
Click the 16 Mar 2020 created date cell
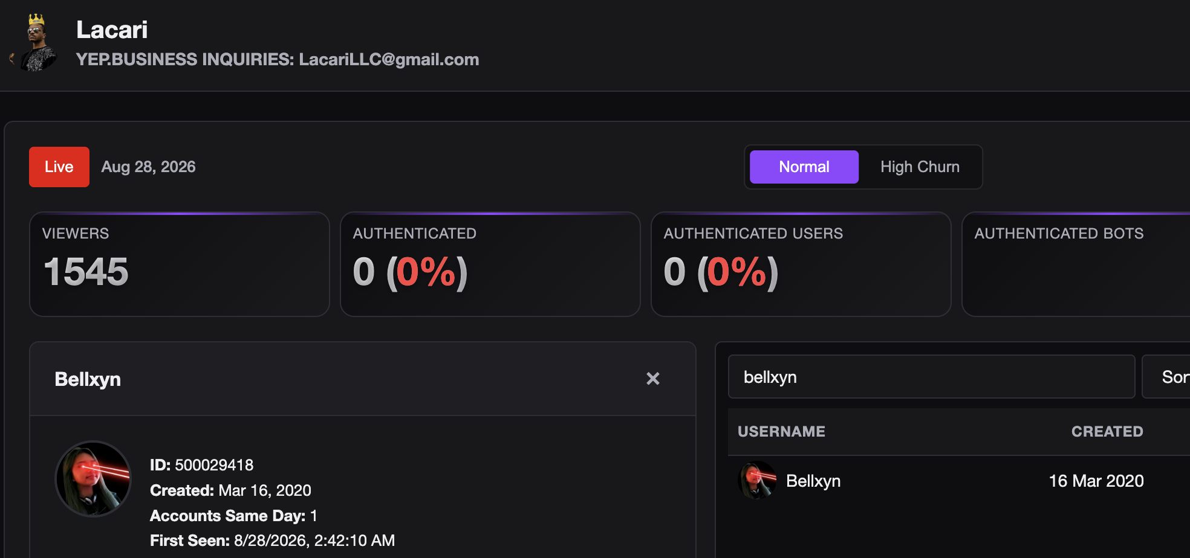[1096, 481]
